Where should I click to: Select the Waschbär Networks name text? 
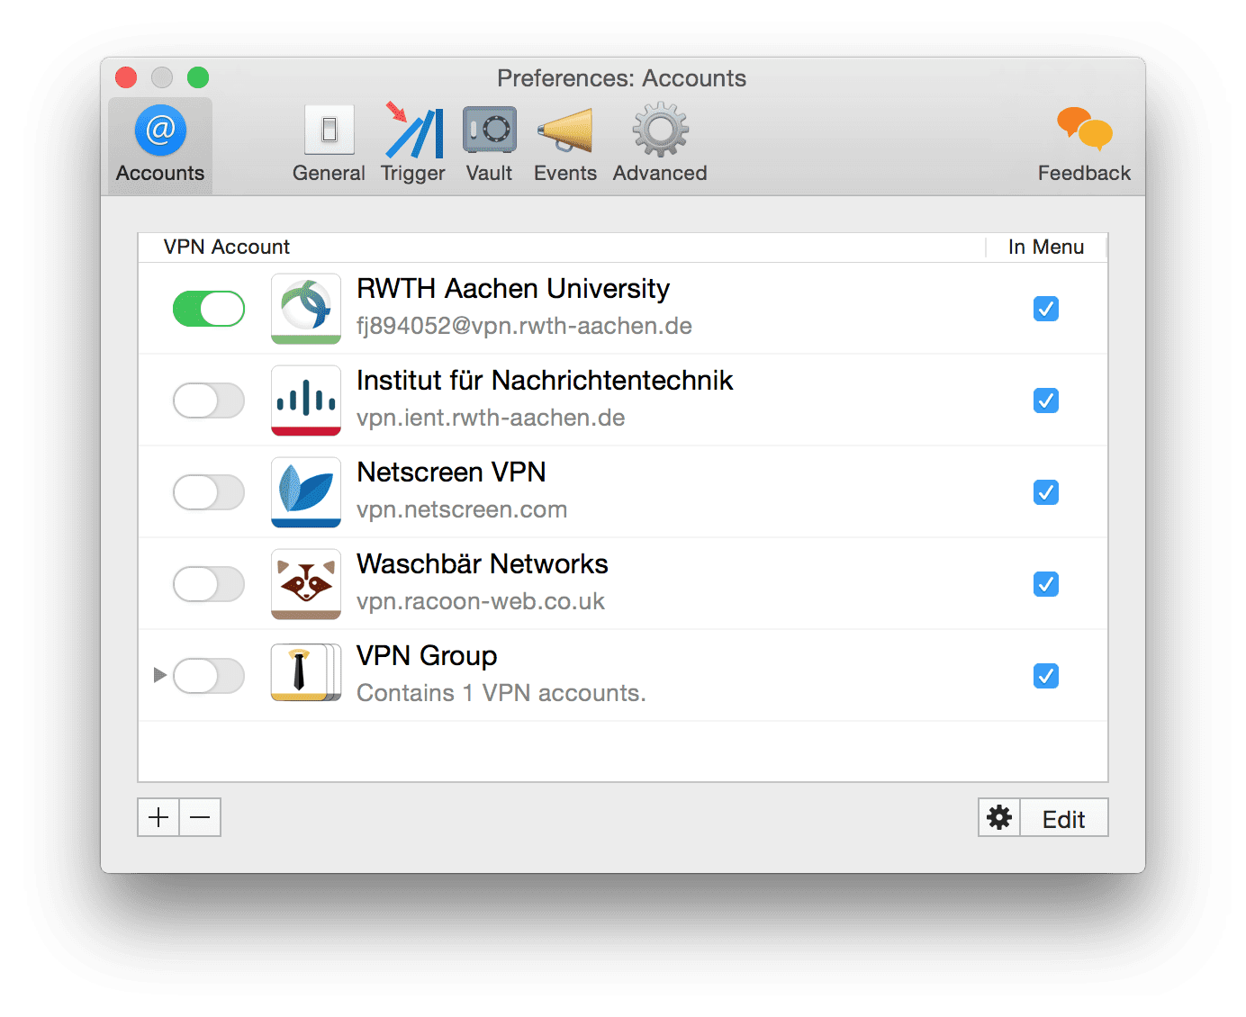pos(483,564)
